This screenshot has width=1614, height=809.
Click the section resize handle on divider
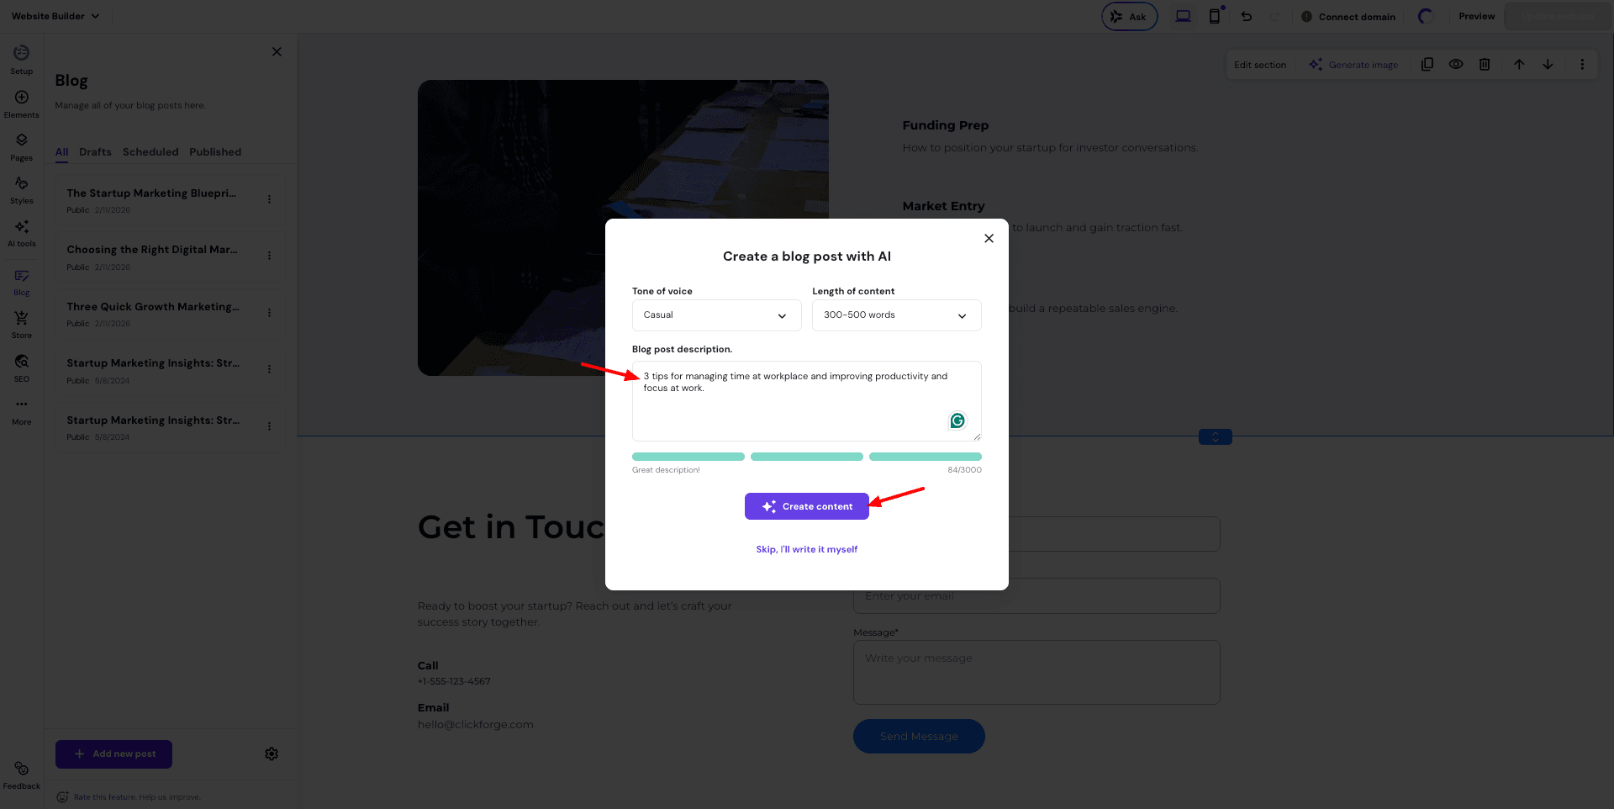pos(1215,436)
